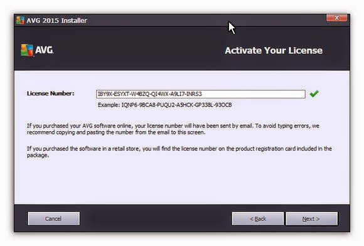Go back with the Back button
The height and width of the screenshot is (246, 364).
point(258,218)
